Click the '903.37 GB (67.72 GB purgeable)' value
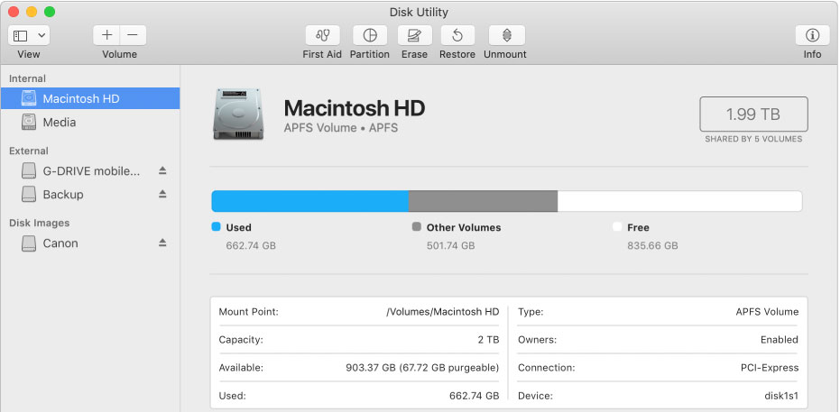Screen dimensions: 840x412 (422, 368)
